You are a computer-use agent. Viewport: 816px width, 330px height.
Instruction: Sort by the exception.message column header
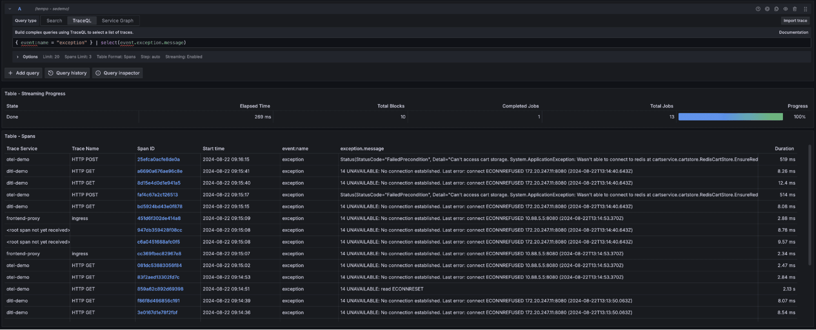[x=362, y=149]
